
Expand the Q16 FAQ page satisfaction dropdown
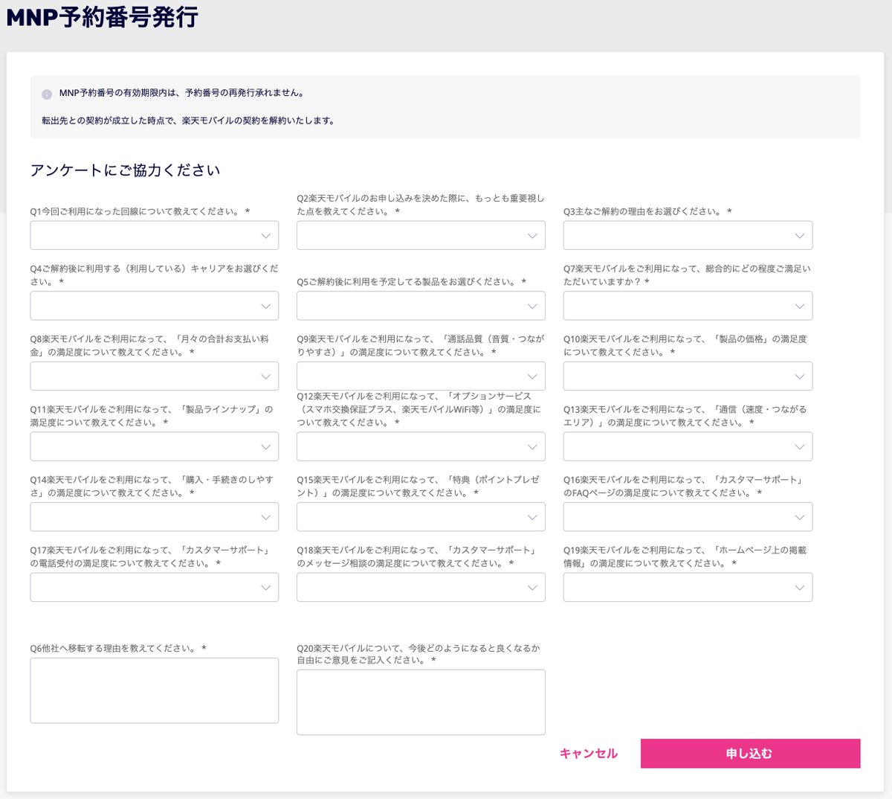(x=688, y=517)
